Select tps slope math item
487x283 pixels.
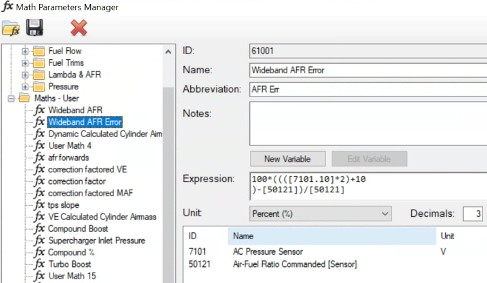click(63, 205)
